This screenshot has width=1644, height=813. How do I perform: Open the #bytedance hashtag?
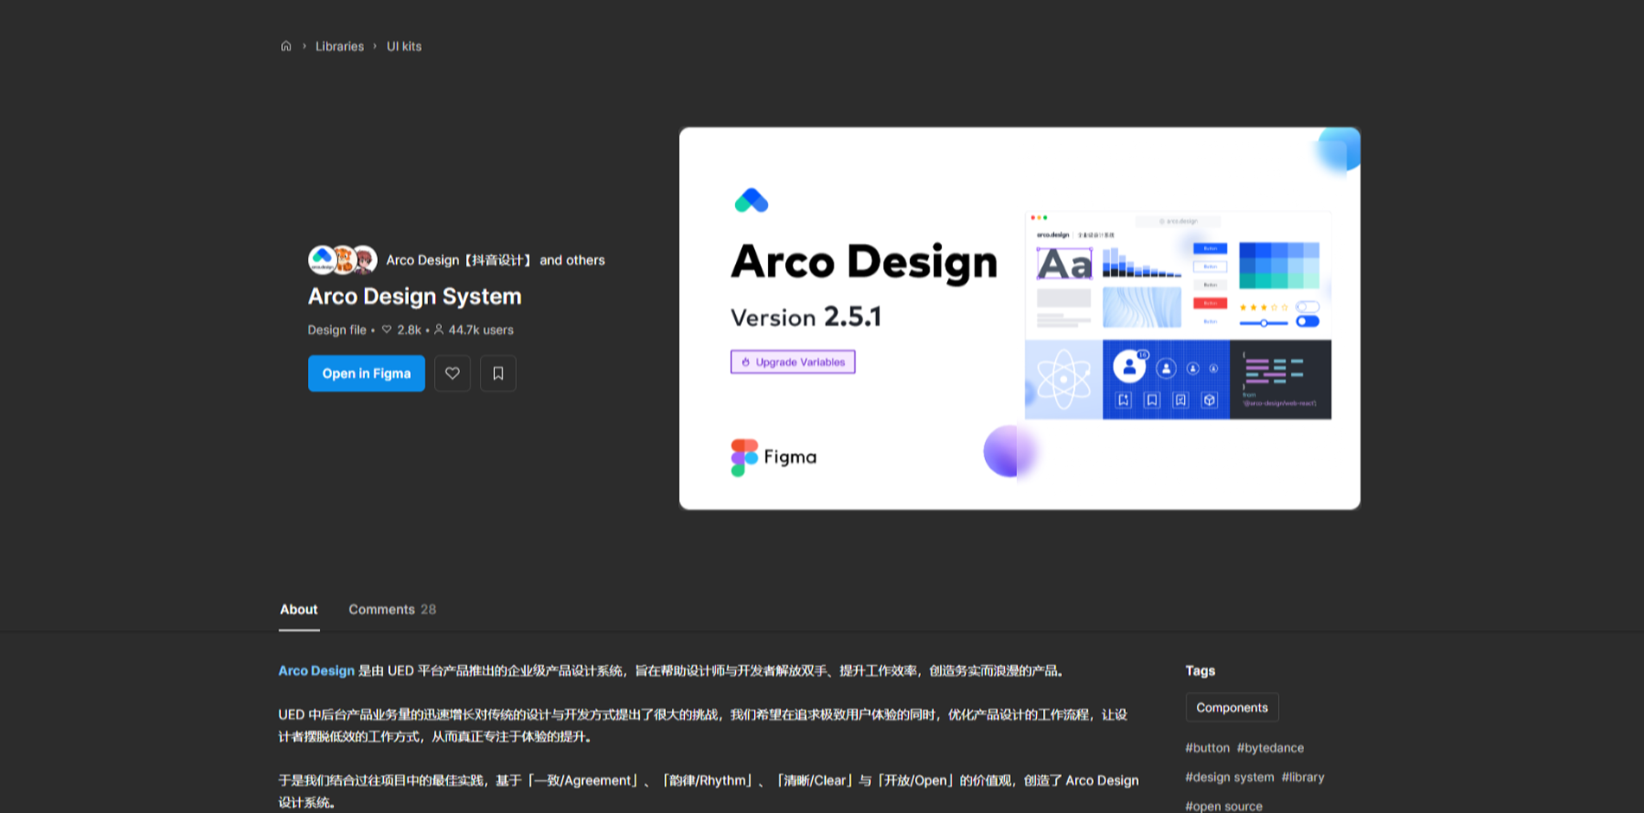click(1270, 748)
